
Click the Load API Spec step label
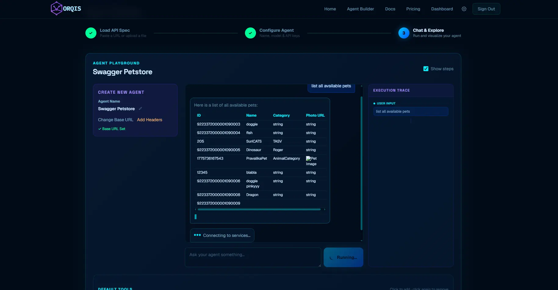coord(115,30)
